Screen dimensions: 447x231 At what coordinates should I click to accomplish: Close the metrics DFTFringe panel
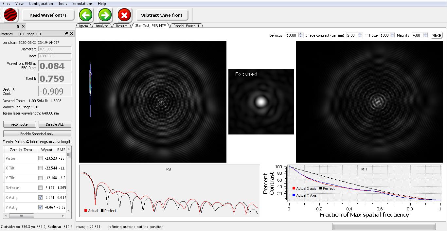pyautogui.click(x=72, y=34)
